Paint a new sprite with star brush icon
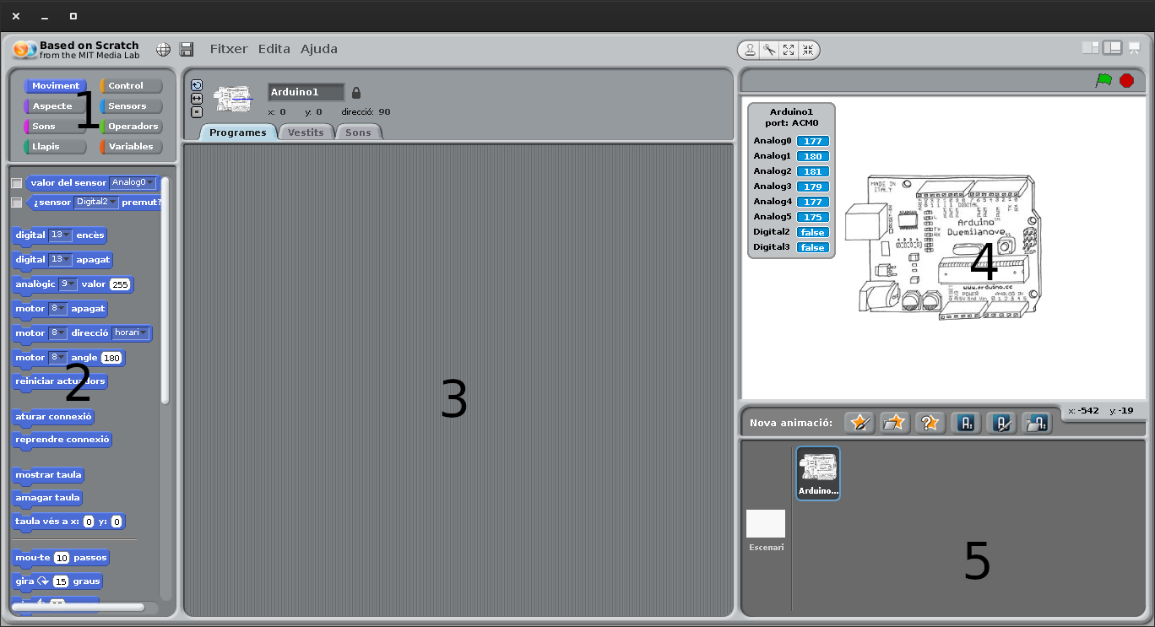Image resolution: width=1155 pixels, height=627 pixels. (x=859, y=422)
